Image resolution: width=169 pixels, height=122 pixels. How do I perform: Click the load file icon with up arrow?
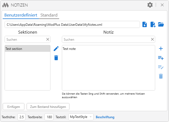[x=145, y=24]
